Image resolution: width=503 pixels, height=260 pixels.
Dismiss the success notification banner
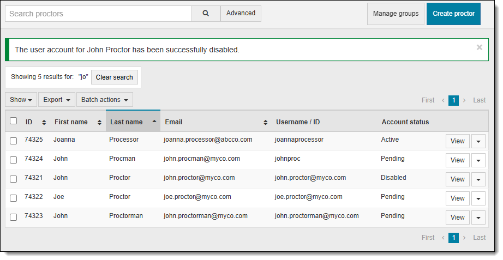[x=480, y=47]
